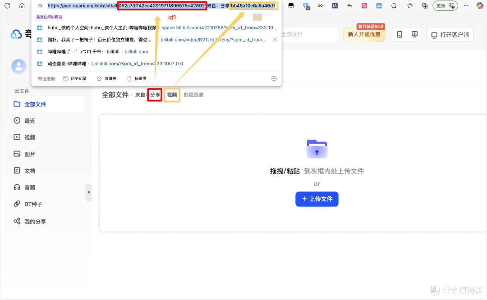The height and width of the screenshot is (300, 487).
Task: Reload the page with the refresh icon
Action: pyautogui.click(x=7, y=5)
